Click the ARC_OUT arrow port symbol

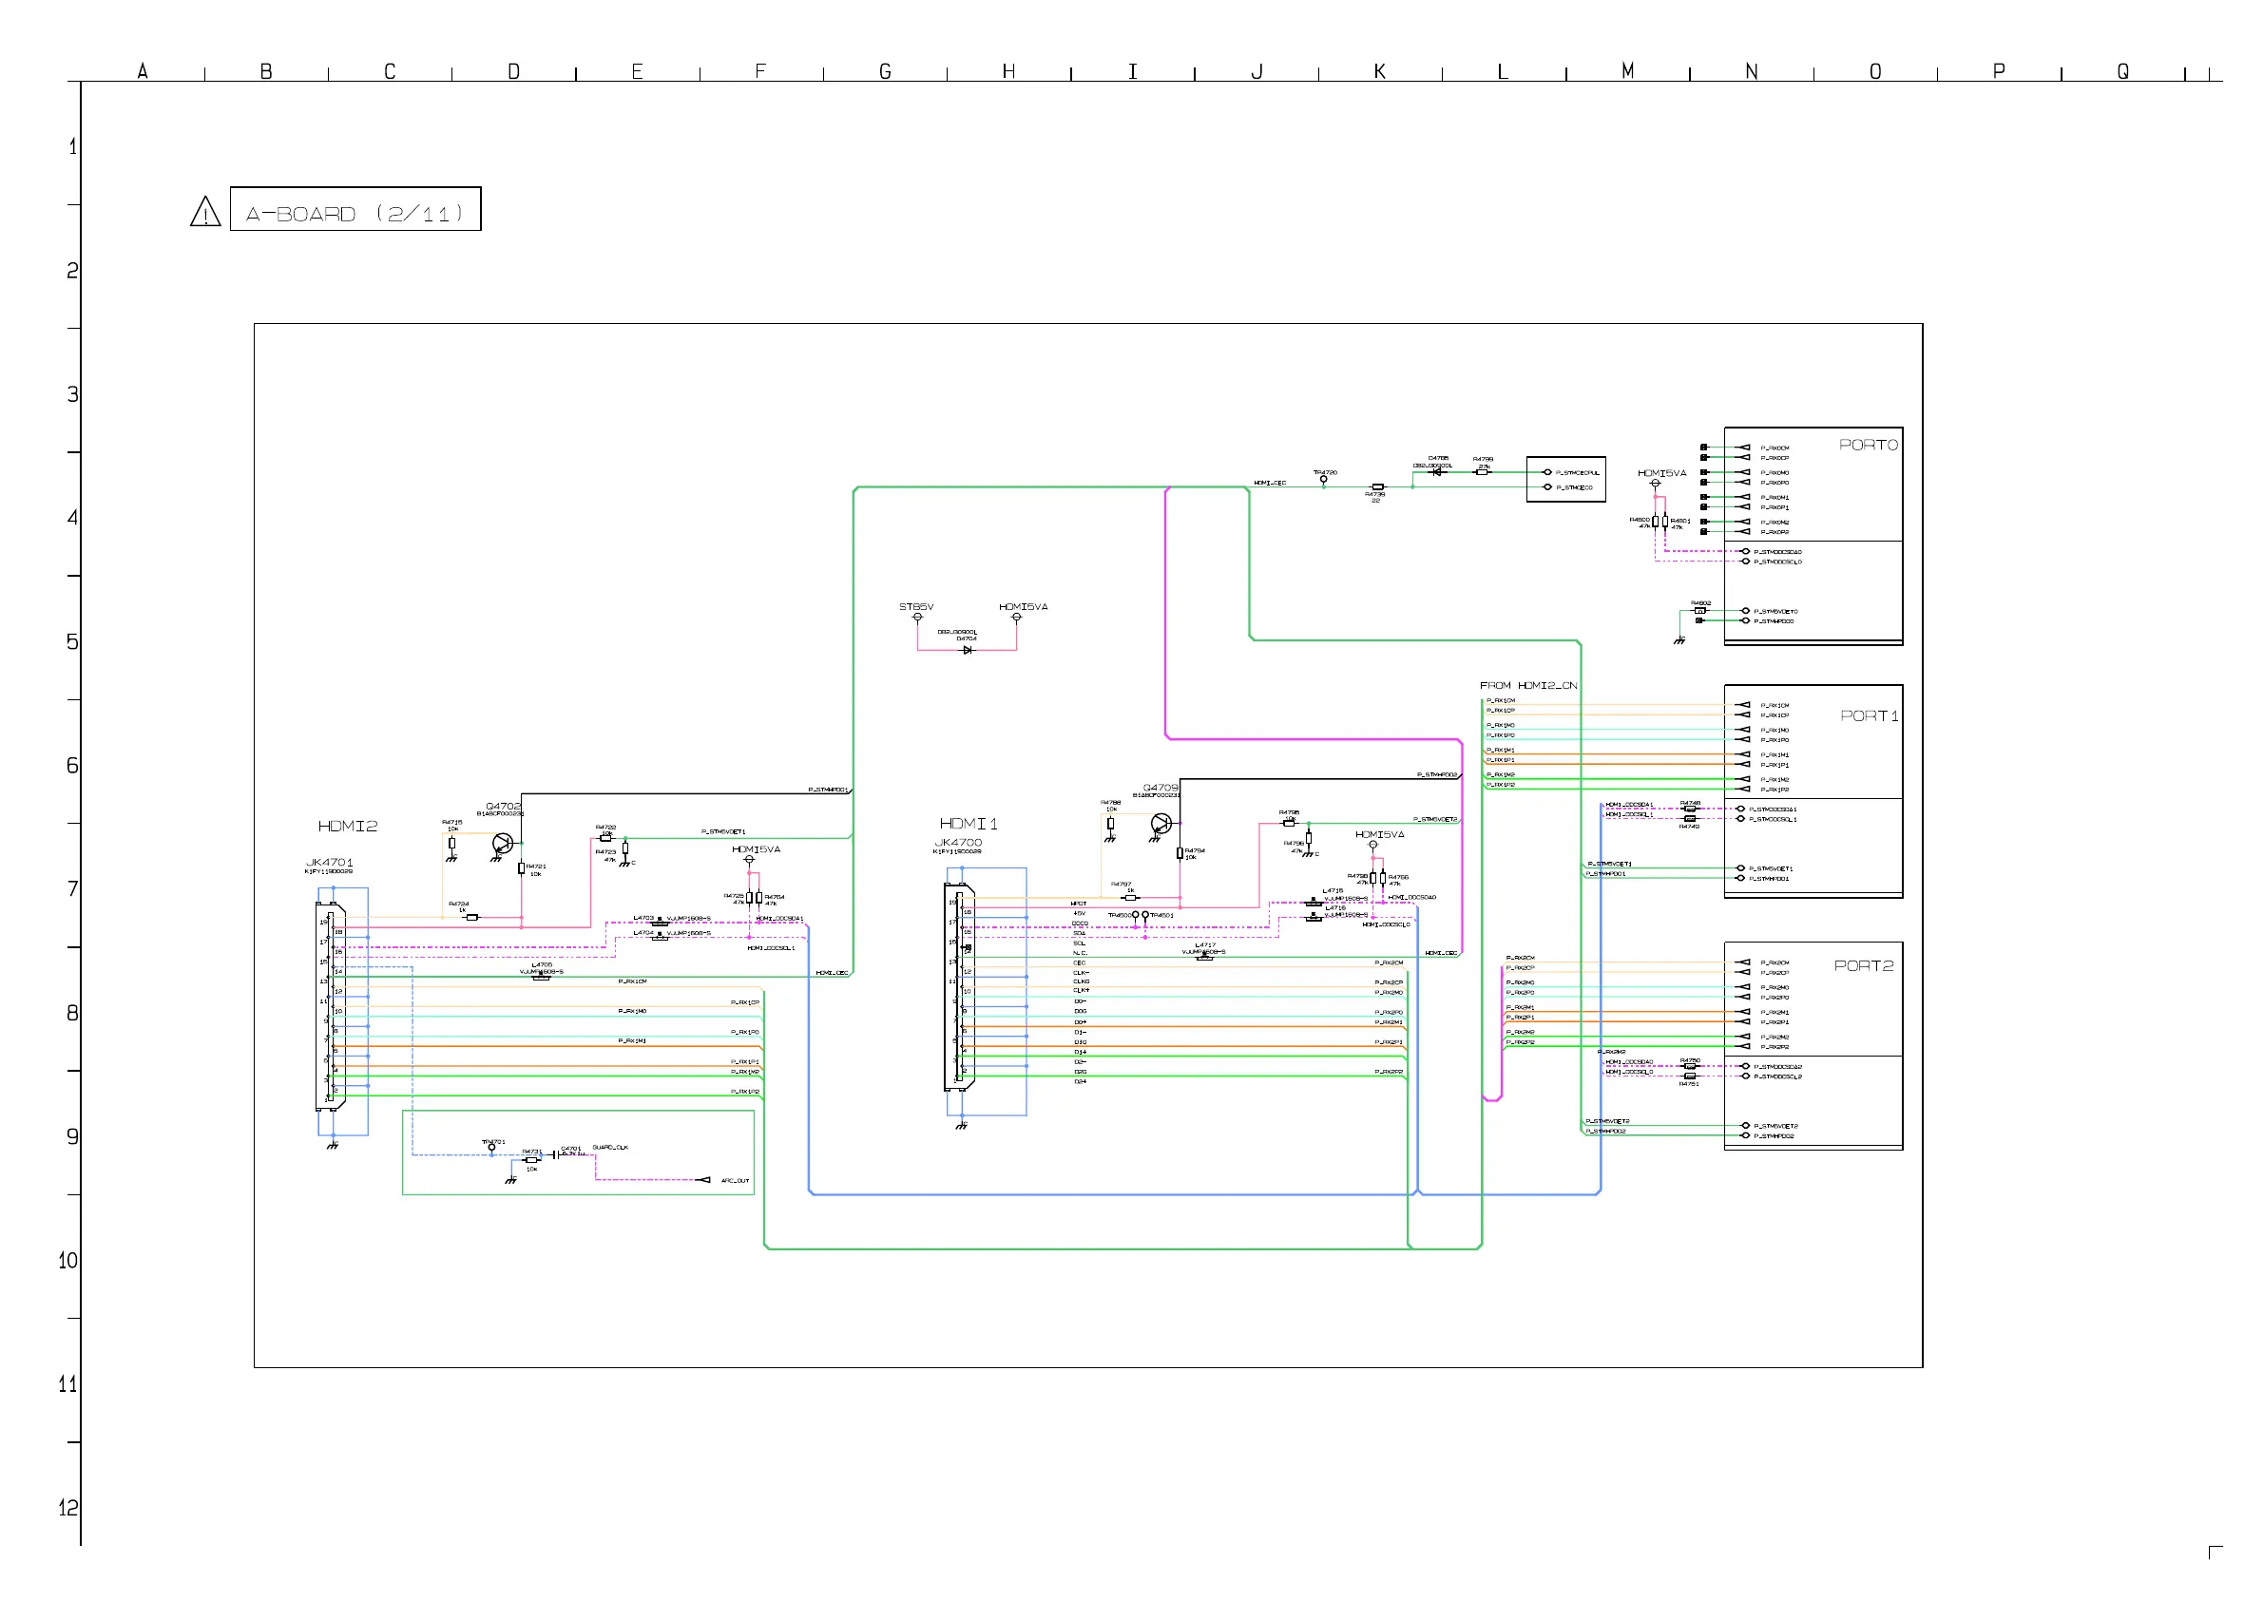coord(703,1180)
